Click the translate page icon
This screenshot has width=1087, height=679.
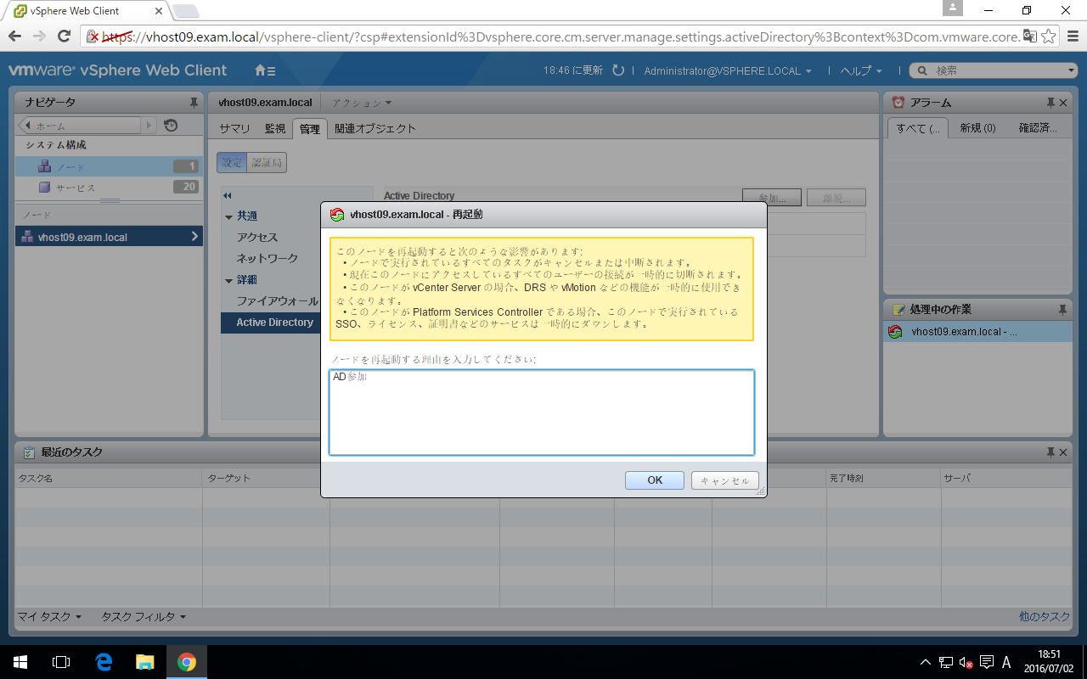[x=1029, y=36]
